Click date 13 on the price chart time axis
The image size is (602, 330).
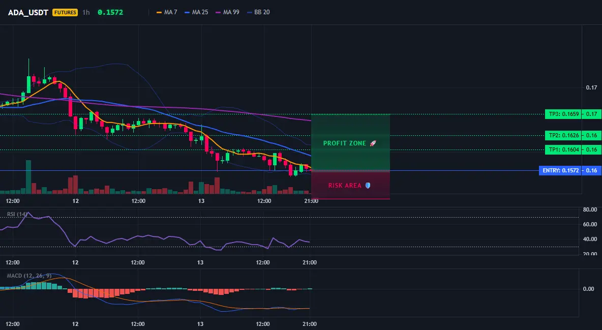pos(201,201)
